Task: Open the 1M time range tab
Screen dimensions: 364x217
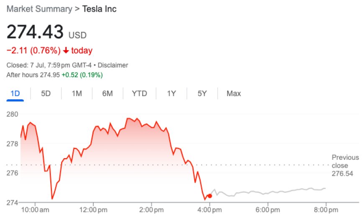Action: [x=77, y=93]
